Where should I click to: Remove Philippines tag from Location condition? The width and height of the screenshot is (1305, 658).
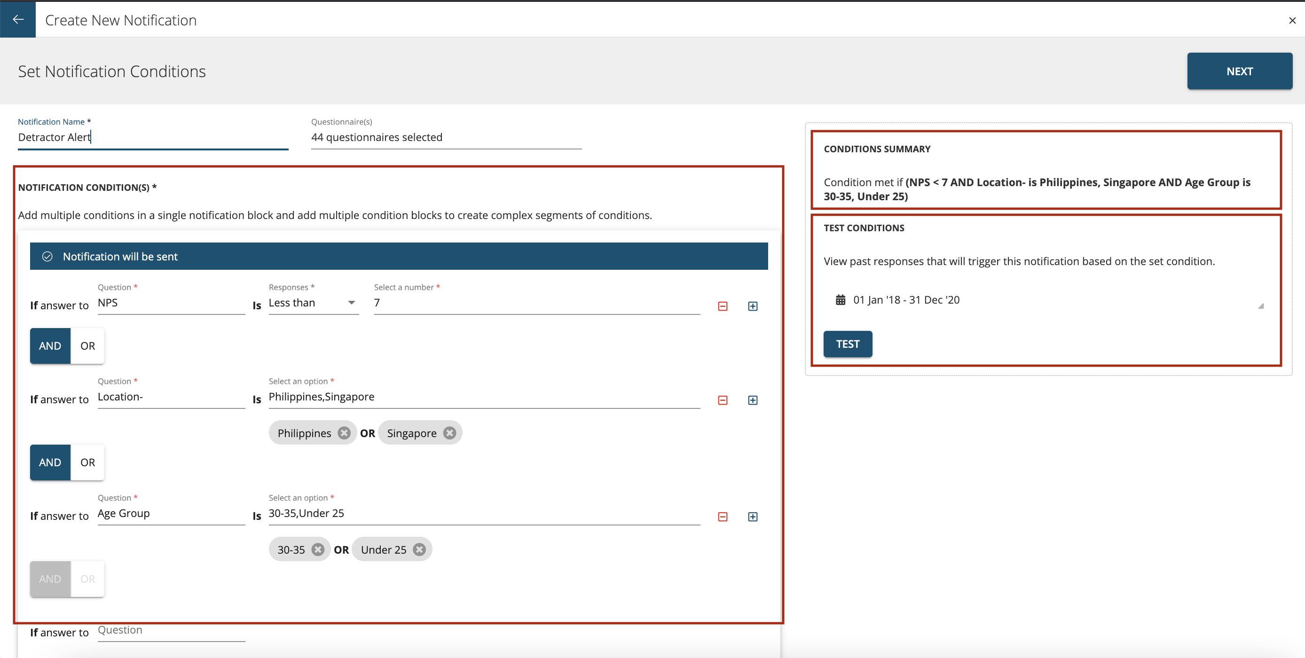344,432
